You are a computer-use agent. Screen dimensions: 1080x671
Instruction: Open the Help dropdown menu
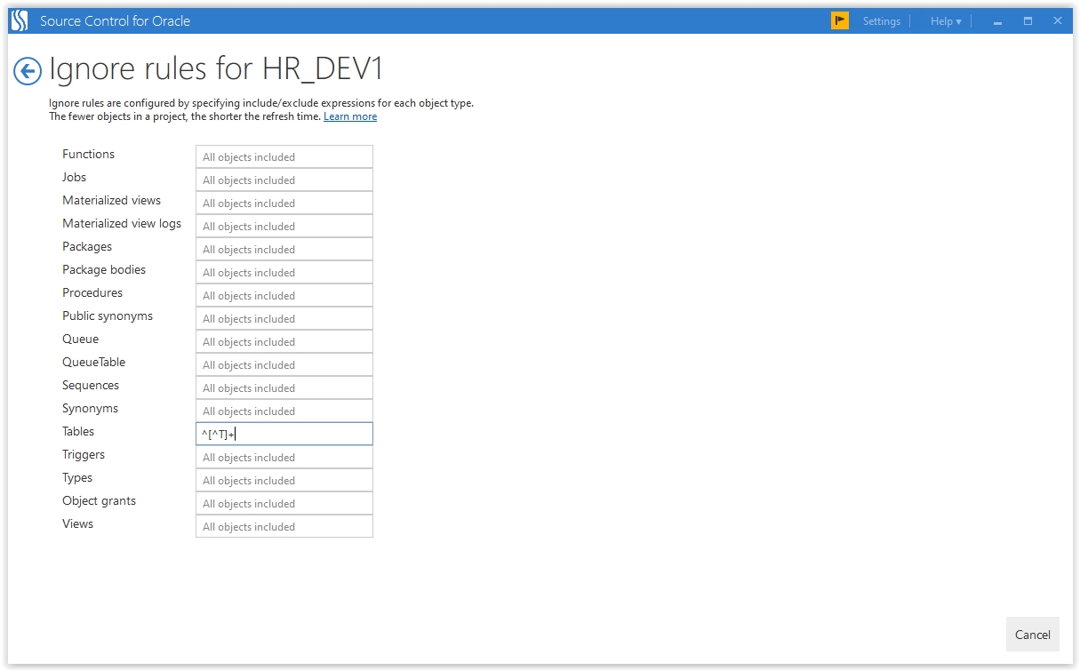[945, 21]
